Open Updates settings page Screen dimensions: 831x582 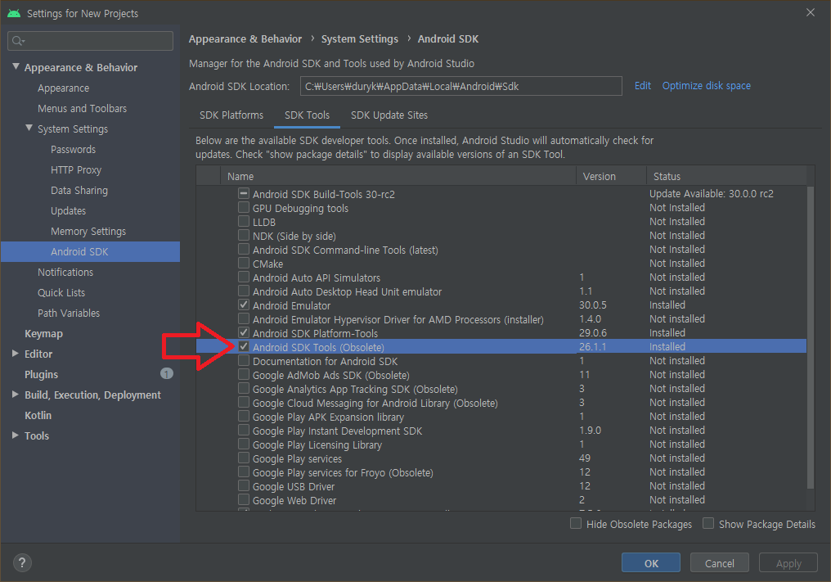68,210
